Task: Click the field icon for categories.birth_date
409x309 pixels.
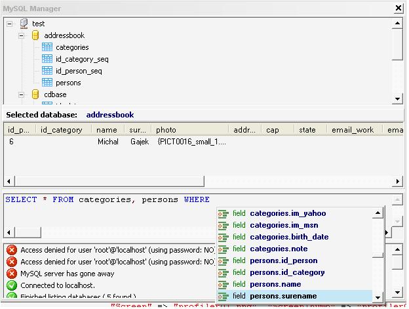Action: 224,237
